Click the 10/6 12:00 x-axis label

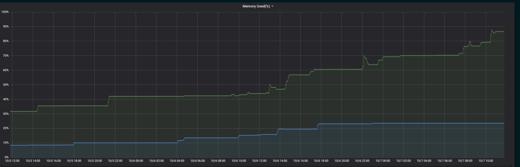pos(259,161)
